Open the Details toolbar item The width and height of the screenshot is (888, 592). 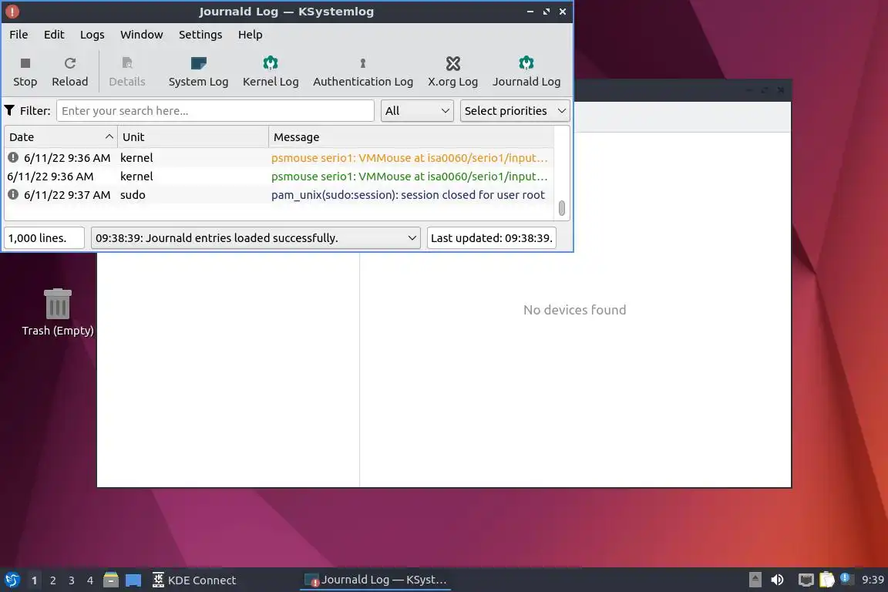127,72
